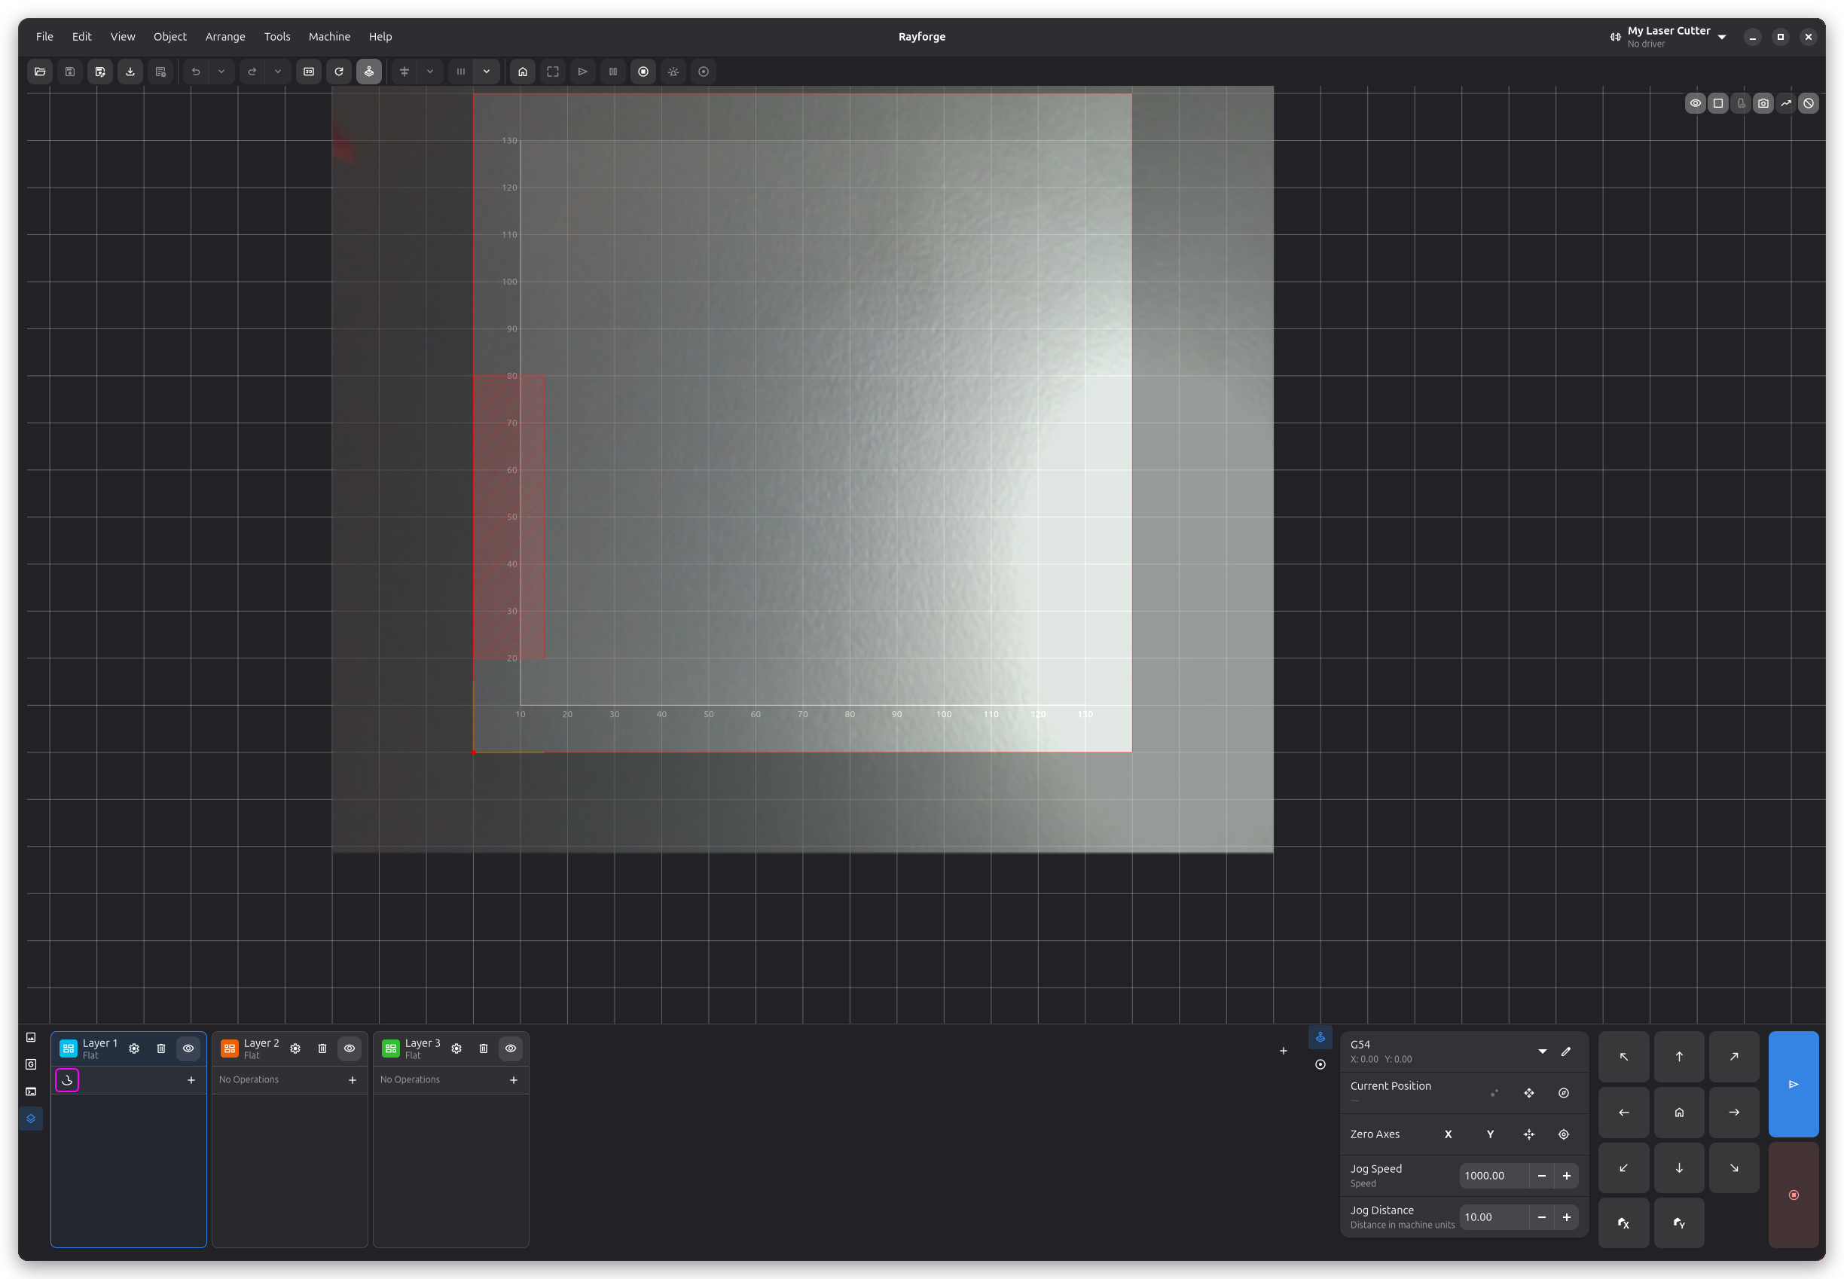The image size is (1844, 1279).
Task: Click the toolbar alarm light icon
Action: [x=673, y=72]
